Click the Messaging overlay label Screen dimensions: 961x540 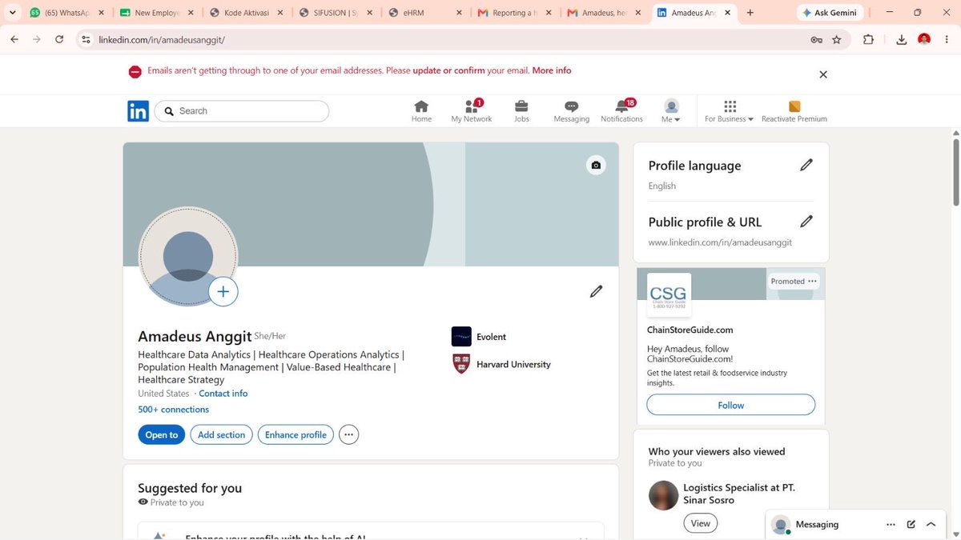click(817, 525)
